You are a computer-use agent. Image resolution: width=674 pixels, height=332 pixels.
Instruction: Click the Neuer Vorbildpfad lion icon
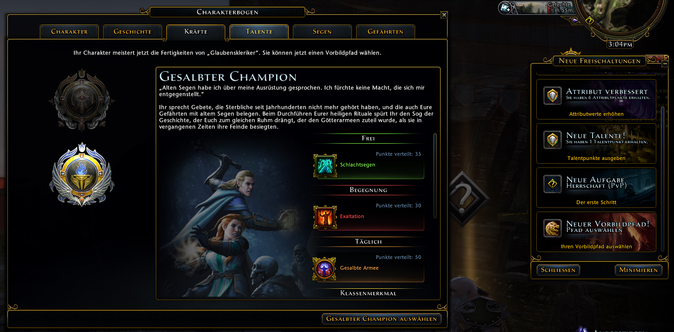553,228
